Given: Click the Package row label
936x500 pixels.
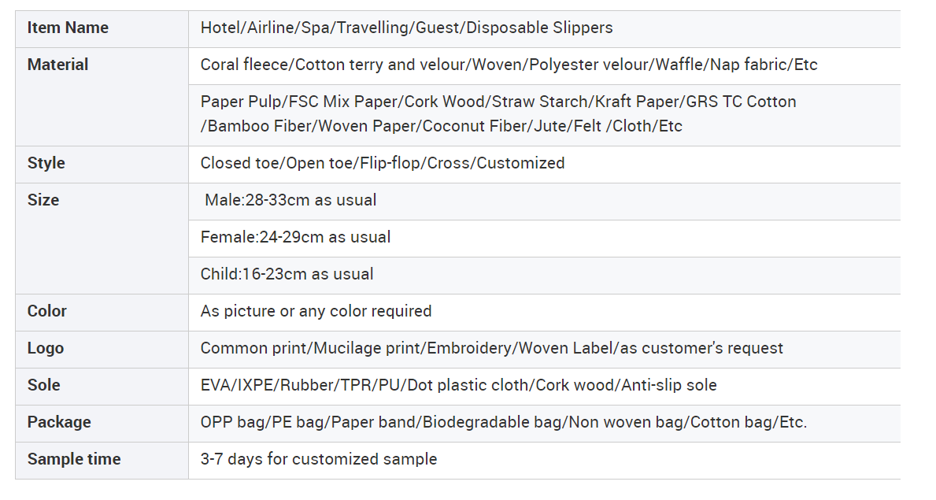Looking at the screenshot, I should pyautogui.click(x=102, y=424).
